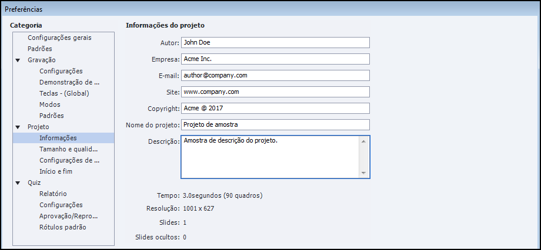Click the E-mail input field
The width and height of the screenshot is (541, 250).
point(275,75)
